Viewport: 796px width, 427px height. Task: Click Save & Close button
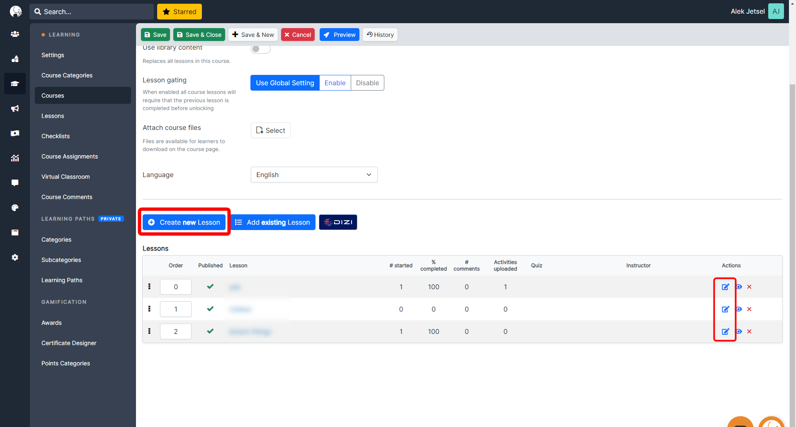199,35
